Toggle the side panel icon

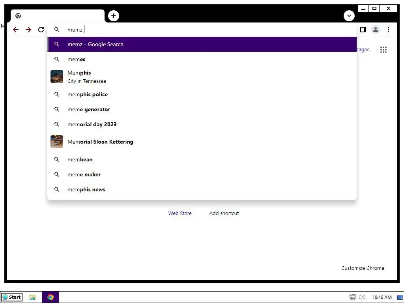(363, 30)
